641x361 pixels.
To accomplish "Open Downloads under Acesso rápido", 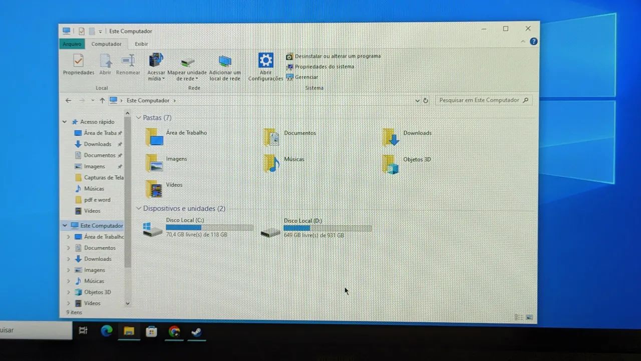I will (x=98, y=144).
